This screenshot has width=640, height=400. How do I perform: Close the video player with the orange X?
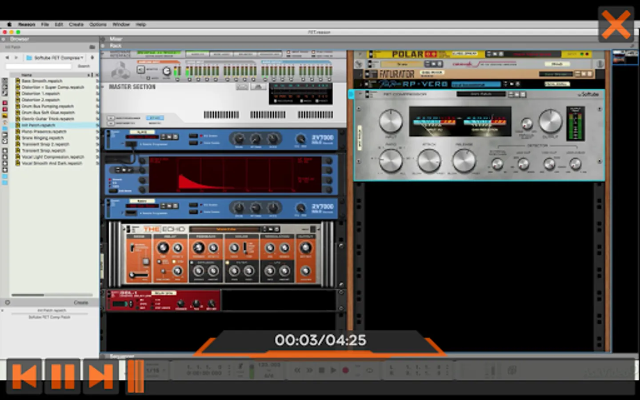[616, 24]
